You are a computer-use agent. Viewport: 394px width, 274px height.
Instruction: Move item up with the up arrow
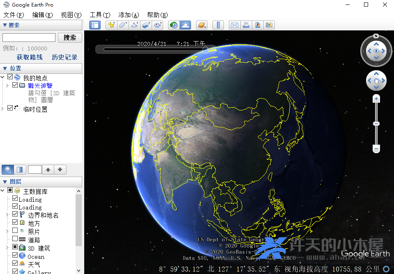pyautogui.click(x=48, y=170)
